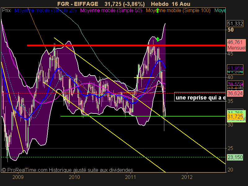Click the "une reprise qui a e" annotation box
This screenshot has height=186, width=248.
(x=200, y=97)
